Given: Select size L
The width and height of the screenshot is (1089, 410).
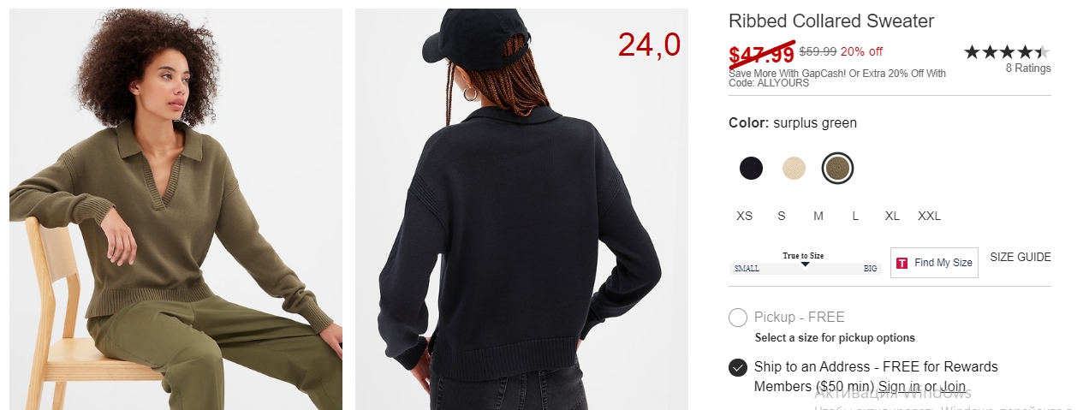Looking at the screenshot, I should 855,216.
